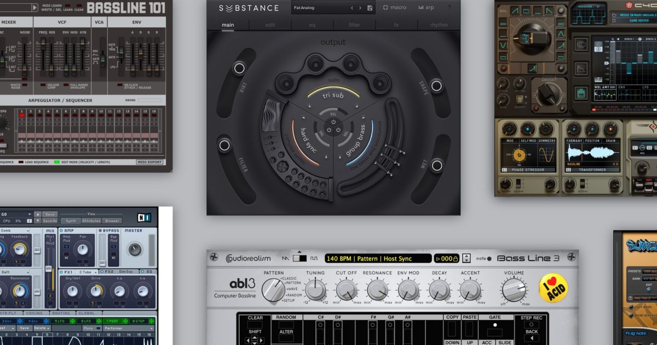Toggle the group brass layer power button
This screenshot has width=657, height=345.
[339, 130]
